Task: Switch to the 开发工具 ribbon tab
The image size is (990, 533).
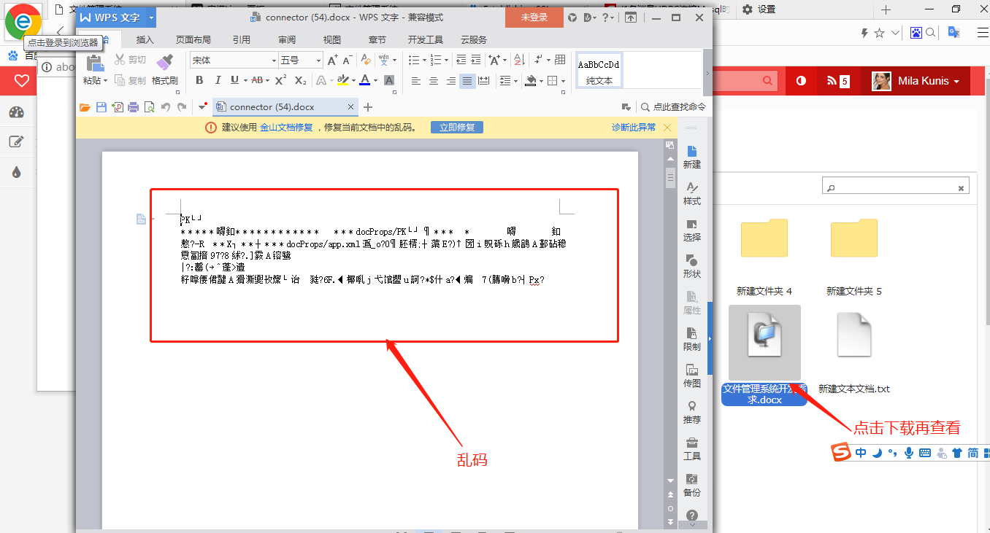Action: click(x=426, y=39)
